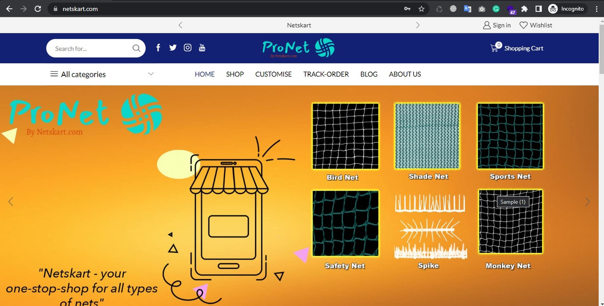Open the CUSTOMISE menu item
The height and width of the screenshot is (306, 604).
point(274,74)
